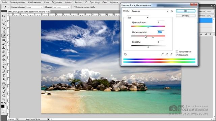Select the Brush tool
Viewport: 216px width, 121px height.
click(4, 44)
